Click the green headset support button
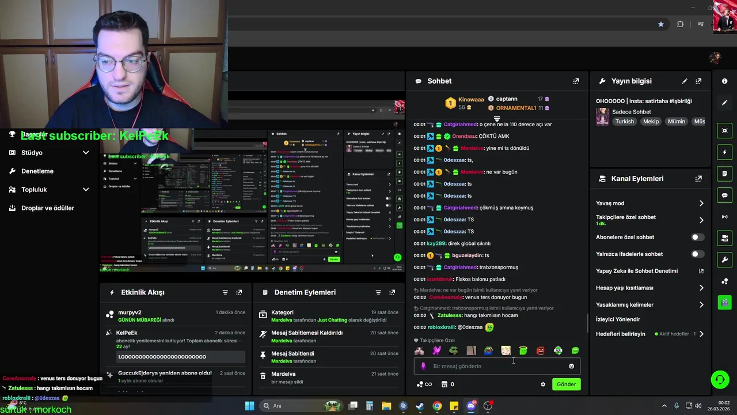Screen dimensions: 737x415 (x=719, y=379)
